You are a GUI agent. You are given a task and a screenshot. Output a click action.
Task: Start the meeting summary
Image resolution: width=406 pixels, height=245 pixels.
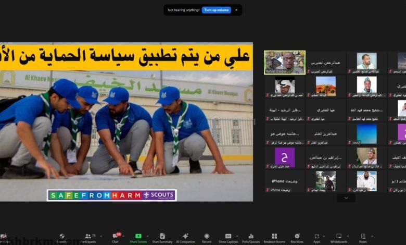[x=162, y=237]
